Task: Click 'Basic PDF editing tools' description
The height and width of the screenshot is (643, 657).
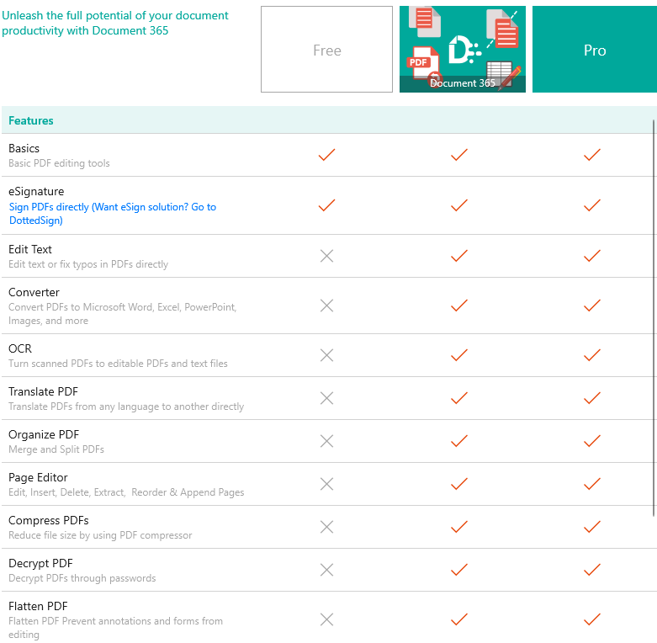Action: tap(59, 163)
